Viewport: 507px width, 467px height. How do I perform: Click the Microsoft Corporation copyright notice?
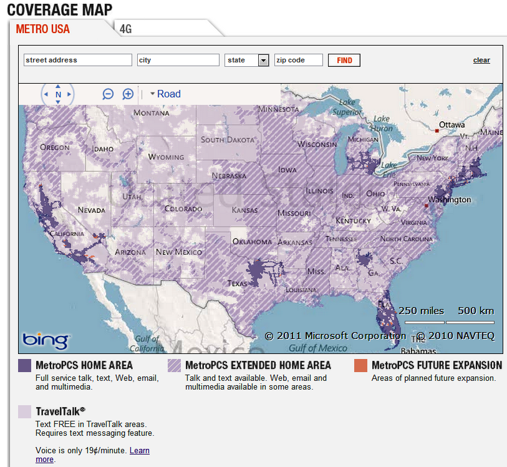[x=336, y=336]
